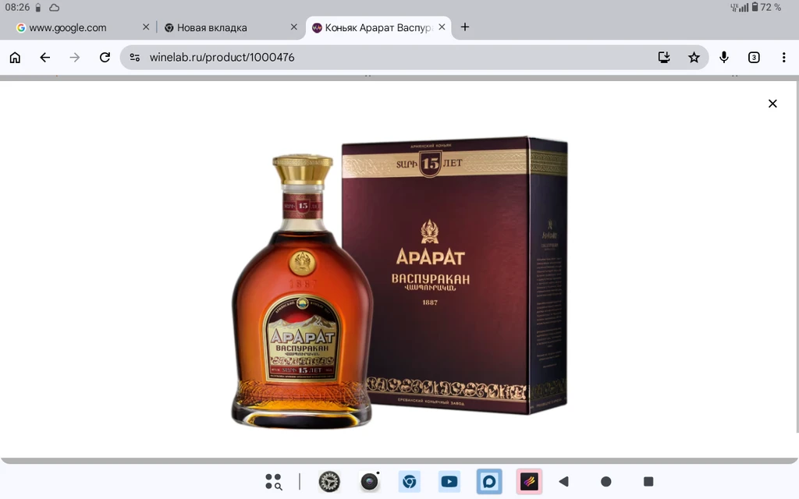Open the Chrome app in taskbar
Image resolution: width=799 pixels, height=499 pixels.
(409, 482)
